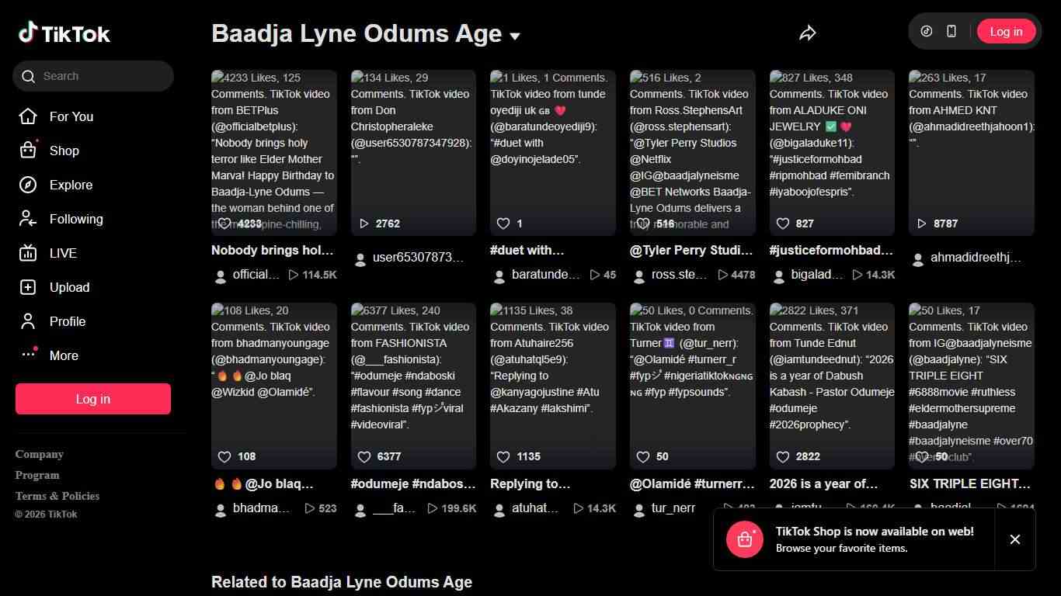The image size is (1061, 596).
Task: Click the red Log in button at top right
Action: 1006,31
